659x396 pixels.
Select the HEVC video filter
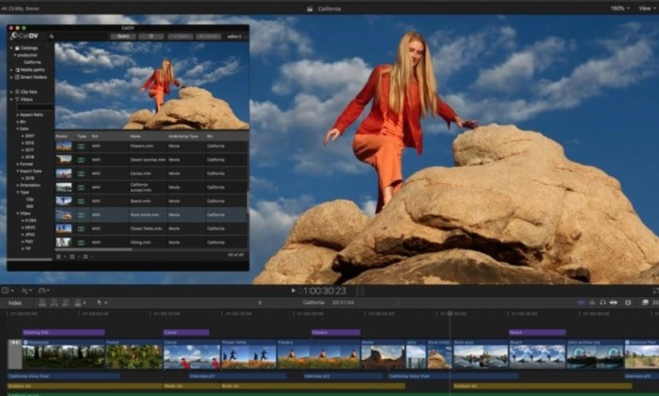tap(30, 227)
